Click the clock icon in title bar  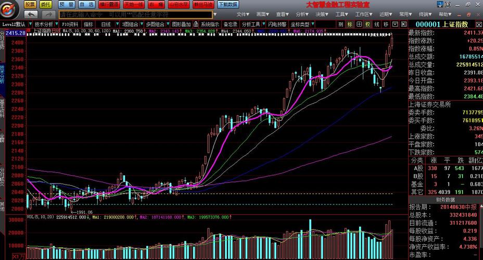point(448,5)
